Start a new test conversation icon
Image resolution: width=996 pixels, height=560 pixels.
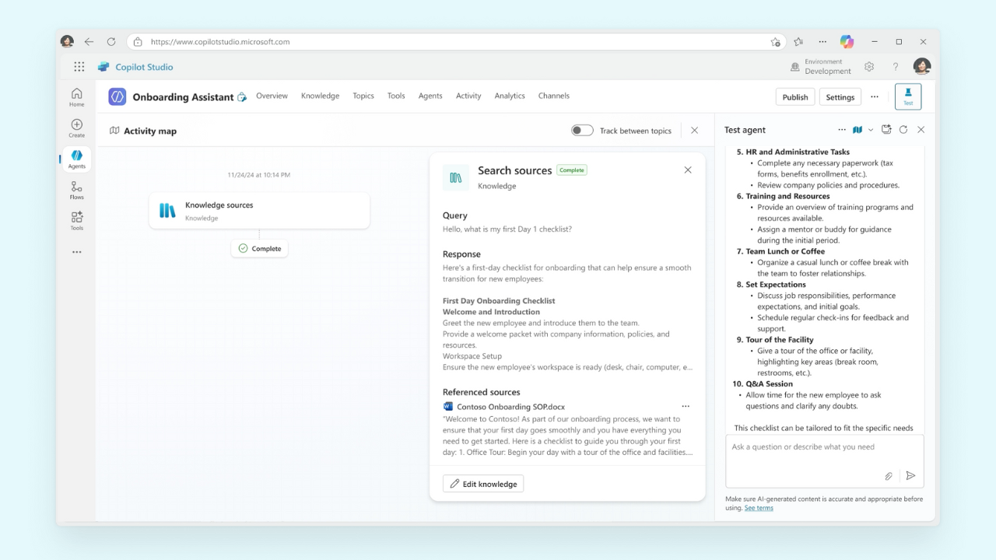pos(886,130)
